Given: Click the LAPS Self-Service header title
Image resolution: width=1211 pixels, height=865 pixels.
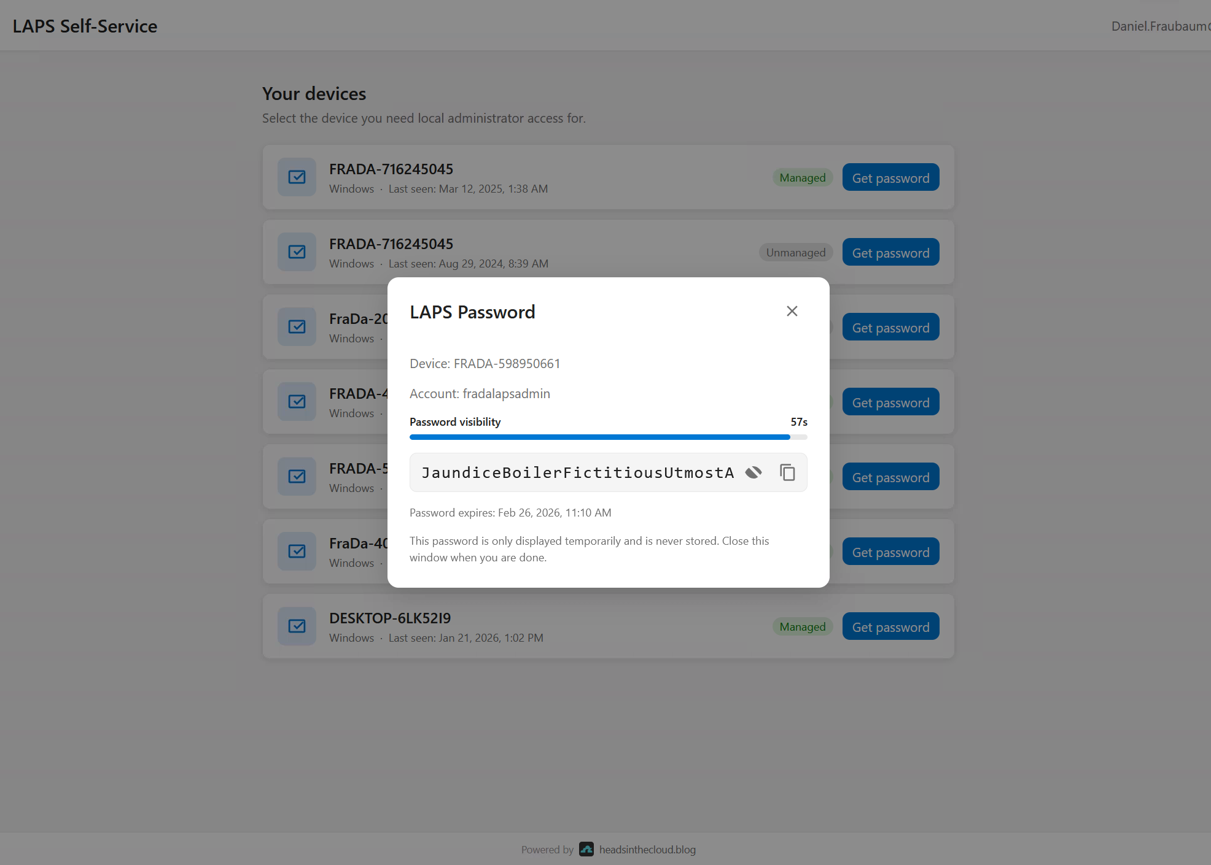Looking at the screenshot, I should click(x=85, y=26).
